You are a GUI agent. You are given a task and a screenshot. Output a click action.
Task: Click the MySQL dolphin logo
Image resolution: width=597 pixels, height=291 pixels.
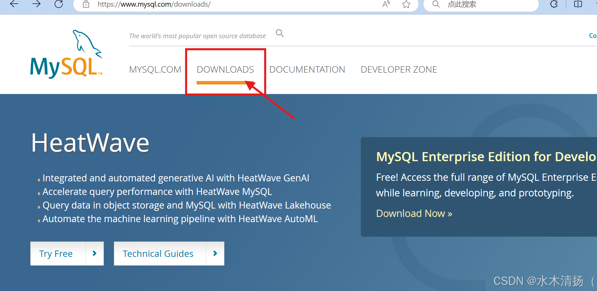pos(66,54)
